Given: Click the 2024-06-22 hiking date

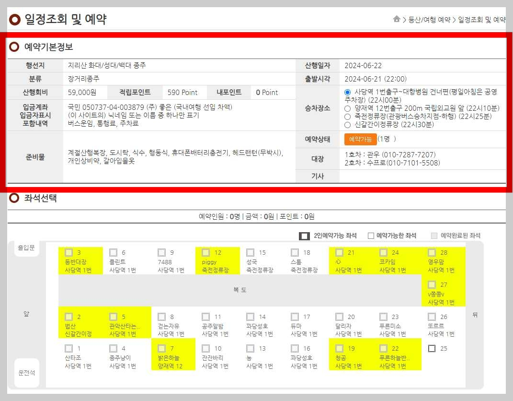Looking at the screenshot, I should (363, 66).
